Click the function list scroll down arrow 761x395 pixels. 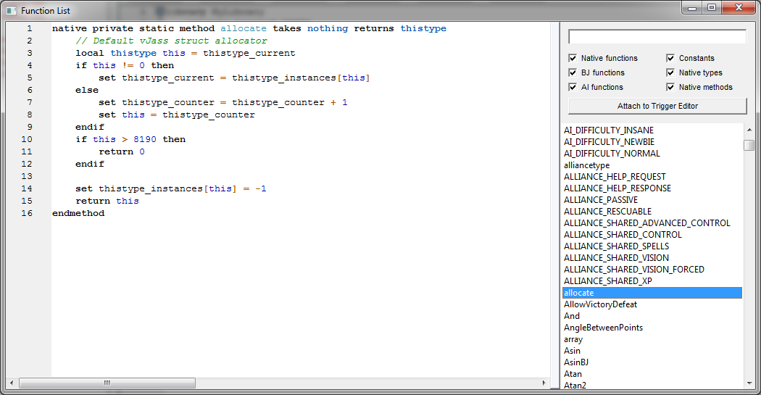(749, 383)
